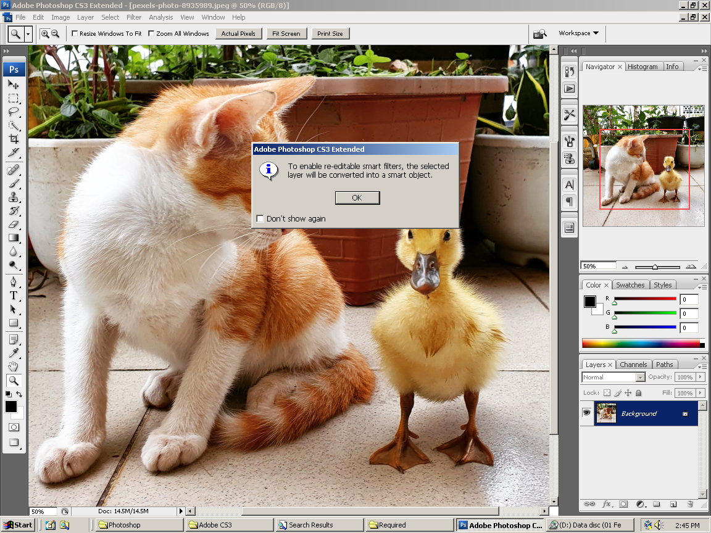Toggle lock transparent pixels
Viewport: 711px width, 533px height.
point(607,393)
